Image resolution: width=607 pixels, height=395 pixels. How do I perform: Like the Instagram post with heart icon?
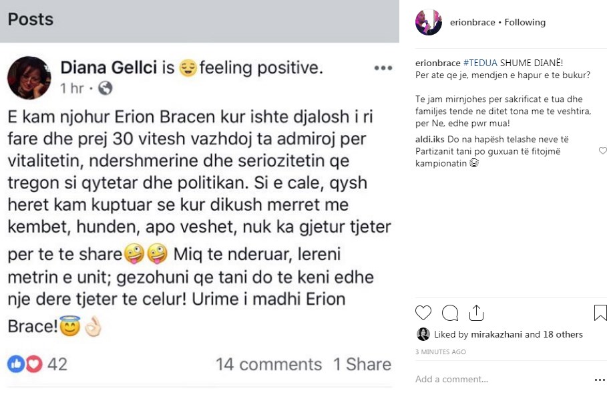tap(423, 313)
